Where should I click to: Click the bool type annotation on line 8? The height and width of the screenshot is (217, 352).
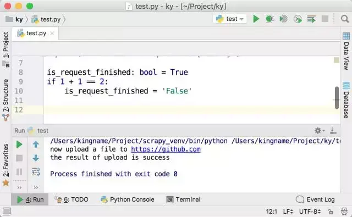(148, 72)
